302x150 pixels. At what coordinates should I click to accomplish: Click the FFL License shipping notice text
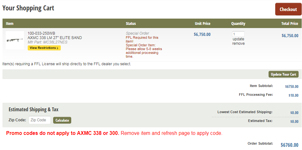coord(67,64)
